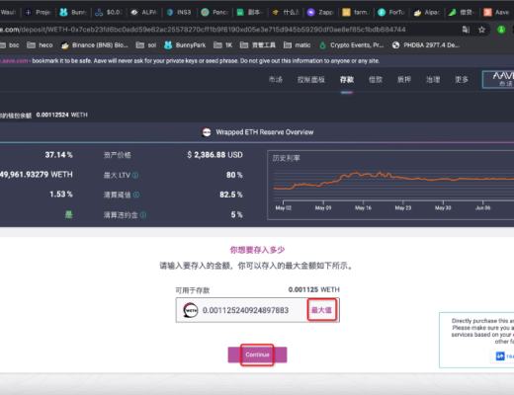Click the 0.00112524 WETH wallet balance
Screen dimensions: 514x395
point(62,115)
